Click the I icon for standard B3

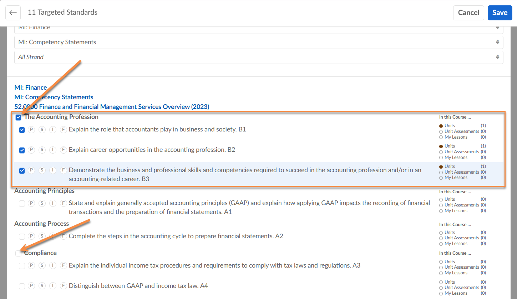[x=53, y=170]
